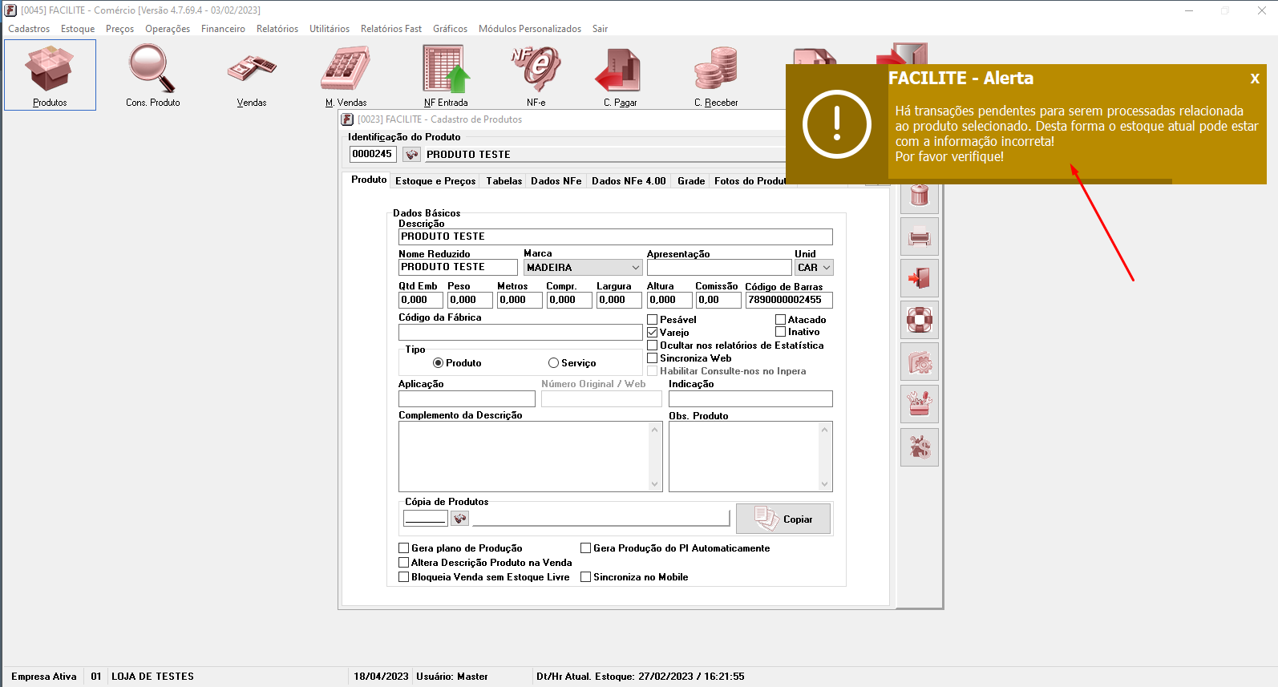
Task: Open the Operações menu
Action: (x=168, y=29)
